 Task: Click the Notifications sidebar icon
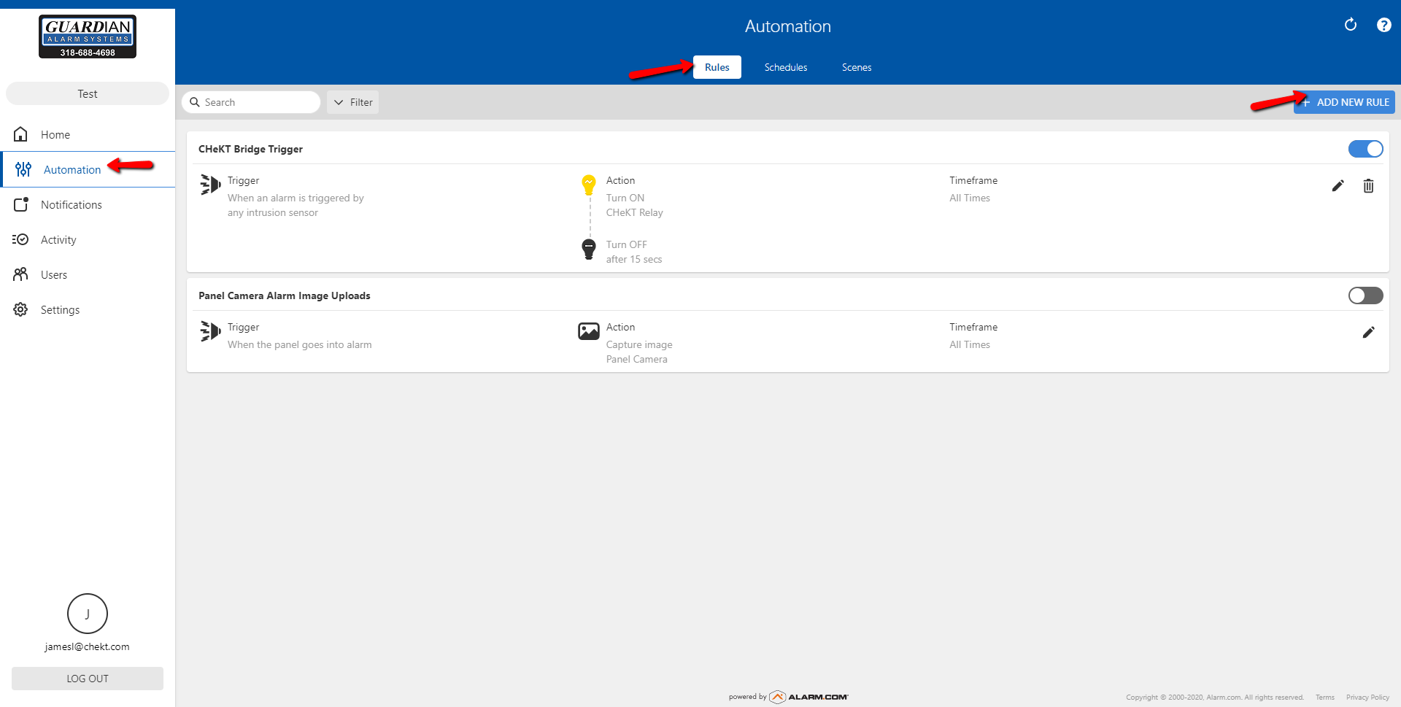tap(21, 204)
